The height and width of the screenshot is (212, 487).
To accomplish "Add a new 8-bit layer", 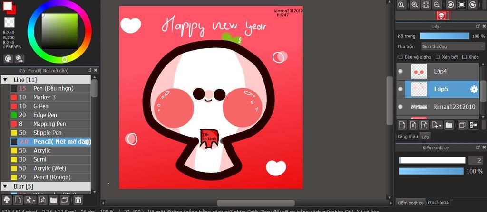I will [413, 125].
